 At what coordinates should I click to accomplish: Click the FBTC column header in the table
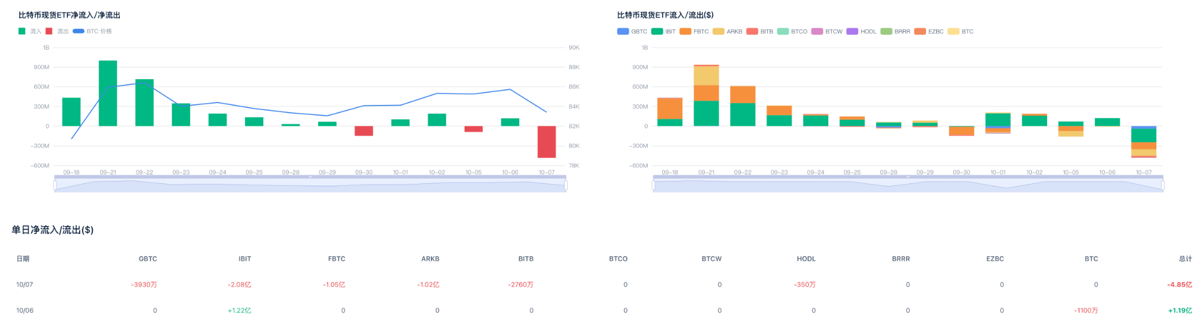pos(336,259)
